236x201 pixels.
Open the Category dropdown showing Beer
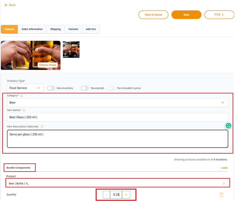click(118, 103)
